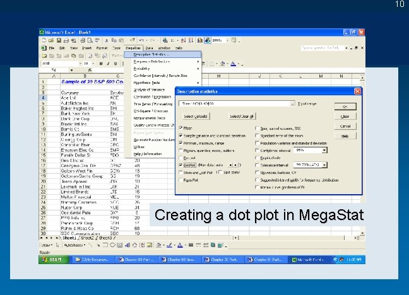Click the Copy icon

coord(114,40)
